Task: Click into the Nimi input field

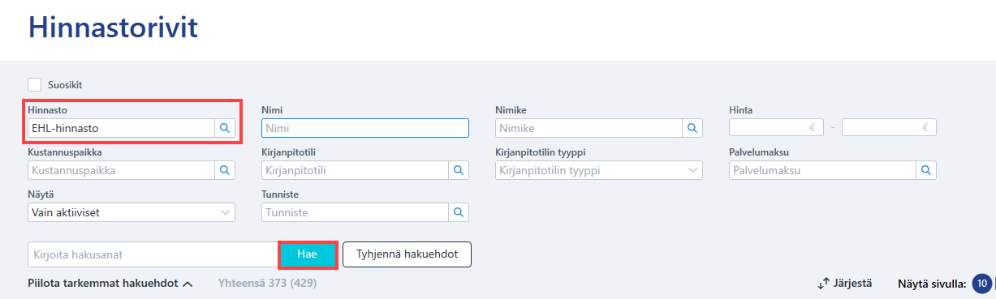Action: tap(365, 128)
